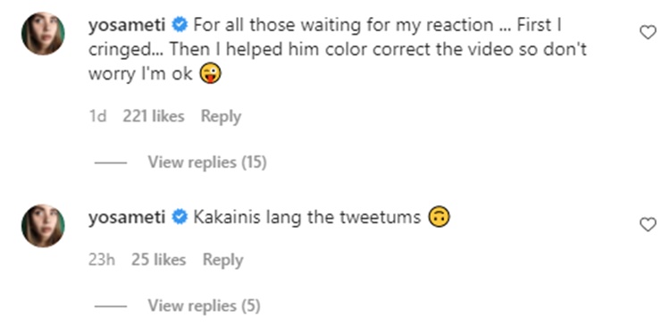Open yosameti's avatar beside the tweetums comment
Viewport: 670px width, 325px height.
click(x=43, y=226)
